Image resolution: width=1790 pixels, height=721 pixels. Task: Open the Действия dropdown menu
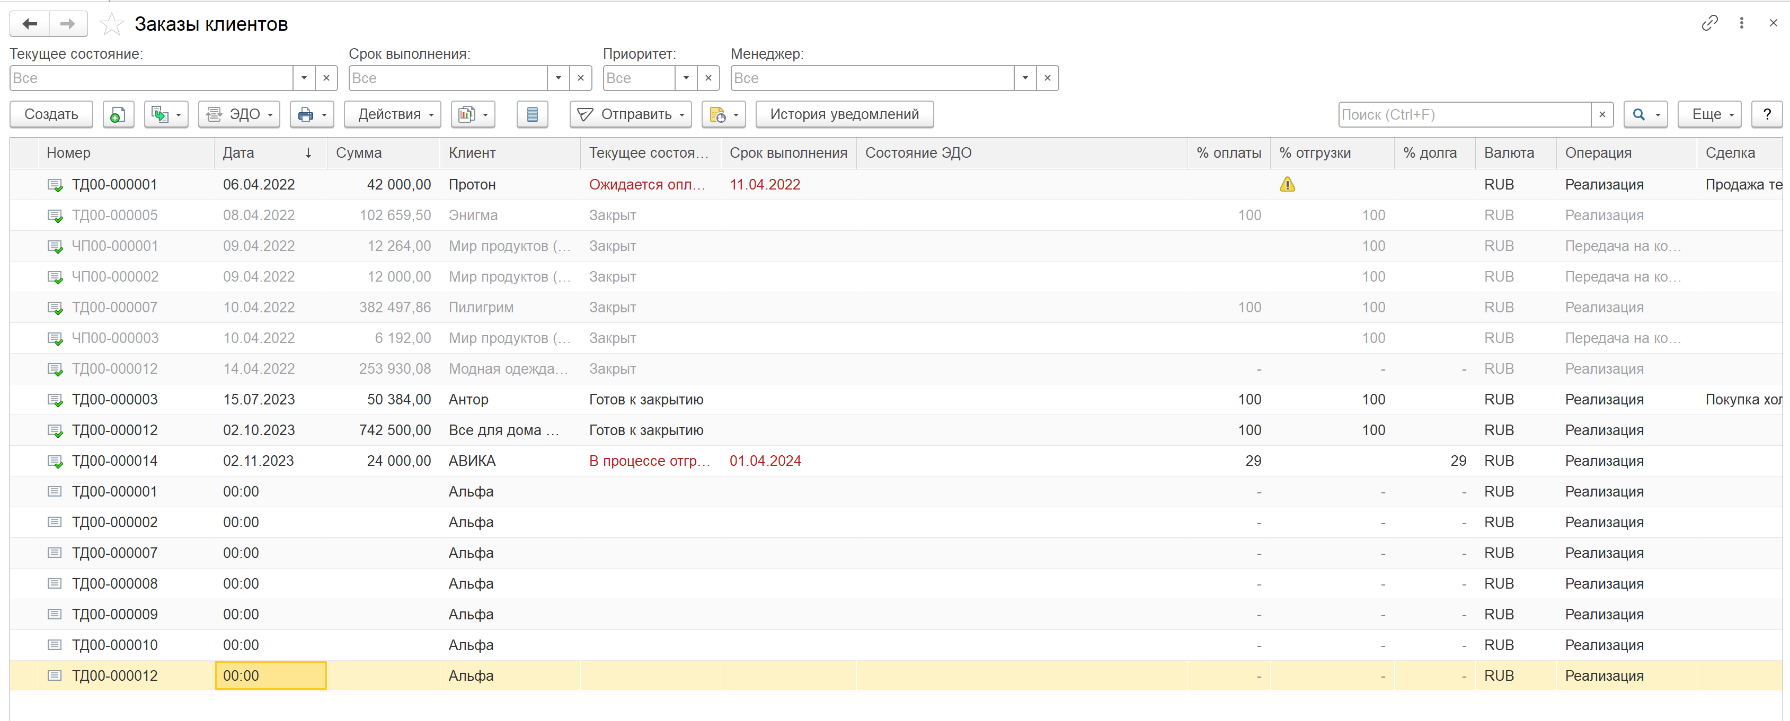point(393,114)
